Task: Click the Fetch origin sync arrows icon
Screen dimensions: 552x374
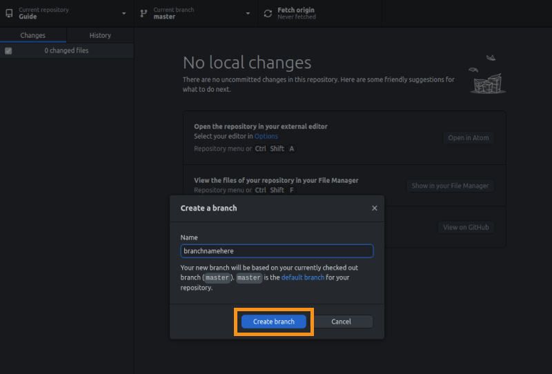Action: tap(268, 13)
